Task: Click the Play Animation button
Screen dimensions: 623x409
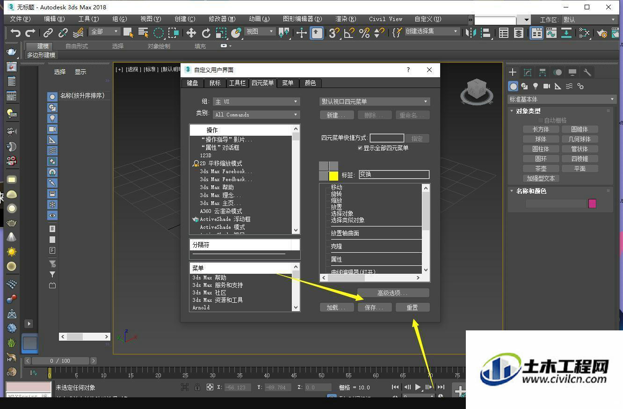Action: click(418, 387)
